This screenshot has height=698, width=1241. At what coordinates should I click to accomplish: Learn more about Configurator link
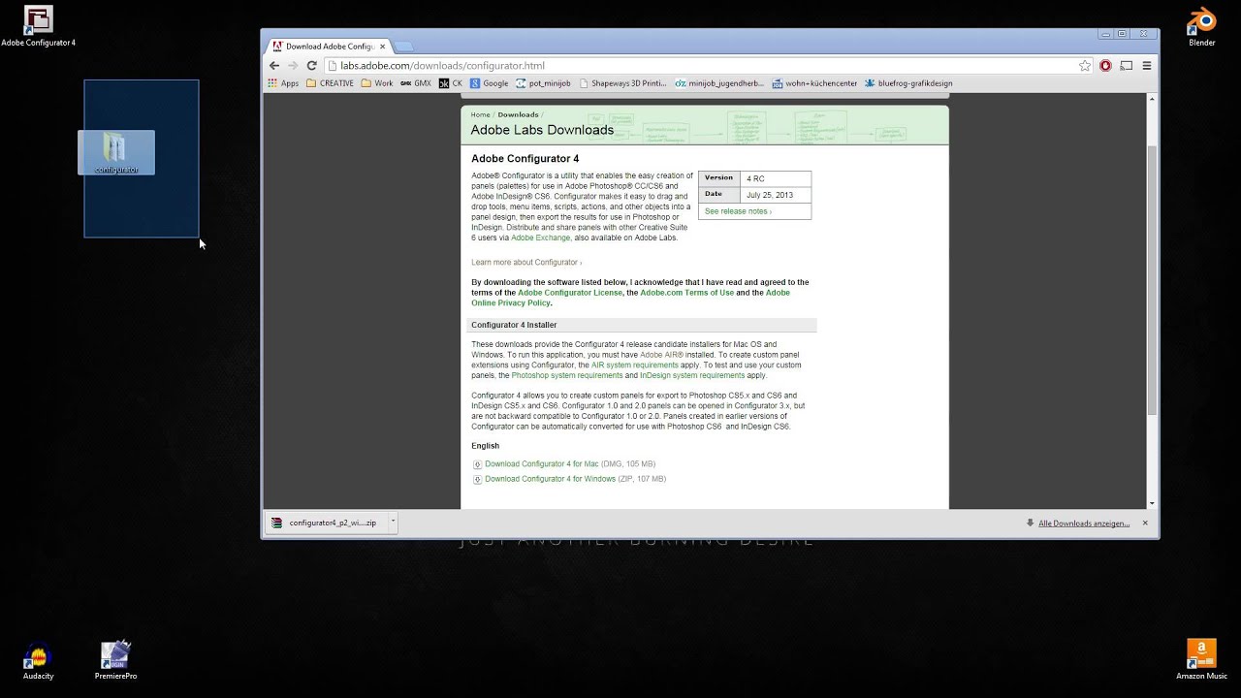[x=526, y=263]
